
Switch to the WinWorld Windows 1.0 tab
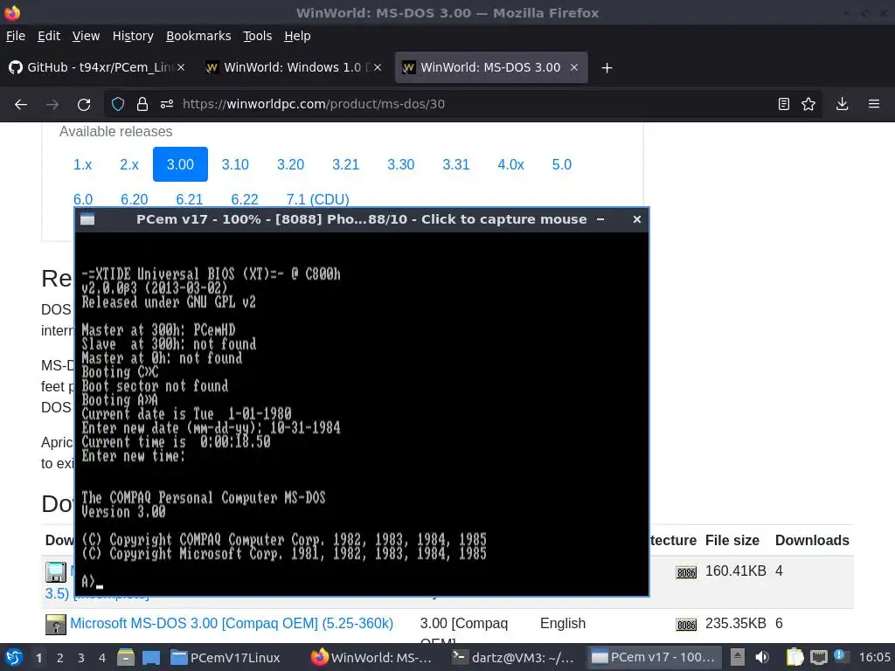294,67
